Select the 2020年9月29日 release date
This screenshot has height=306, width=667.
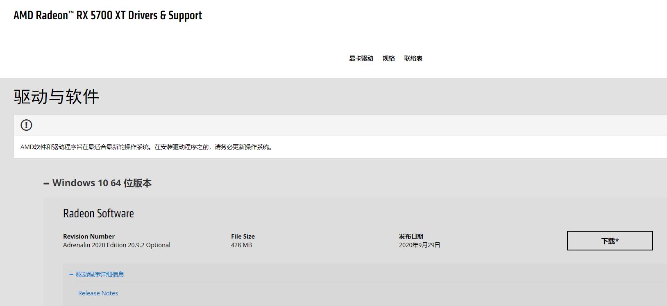coord(420,245)
